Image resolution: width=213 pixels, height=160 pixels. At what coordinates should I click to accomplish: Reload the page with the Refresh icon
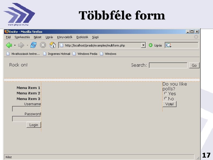(34, 45)
